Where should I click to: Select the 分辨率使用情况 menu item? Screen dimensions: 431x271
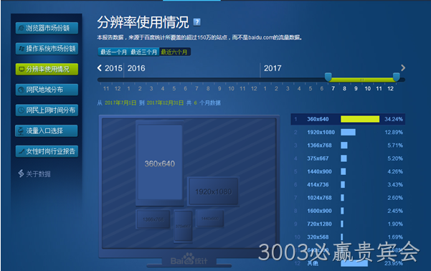coord(47,70)
